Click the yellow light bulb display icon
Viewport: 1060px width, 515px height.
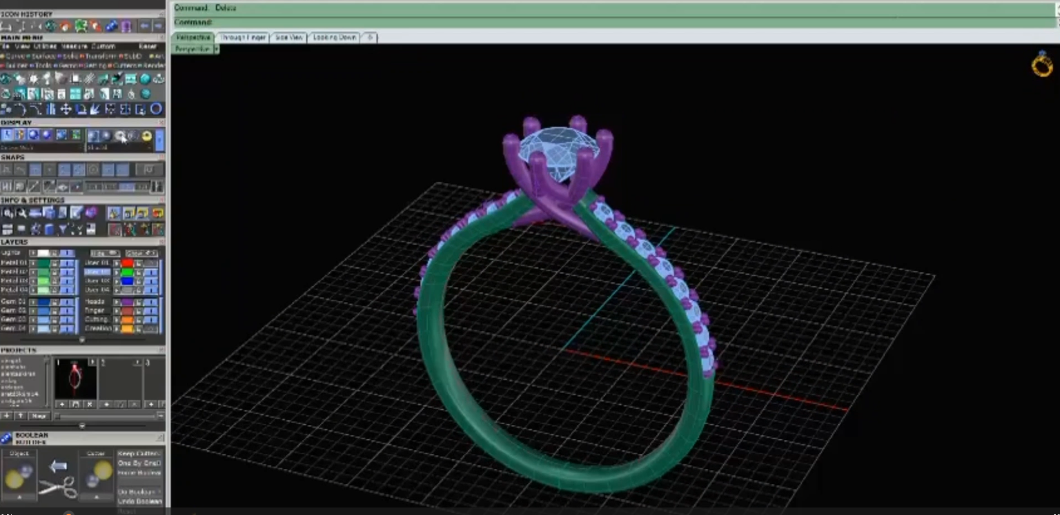147,136
